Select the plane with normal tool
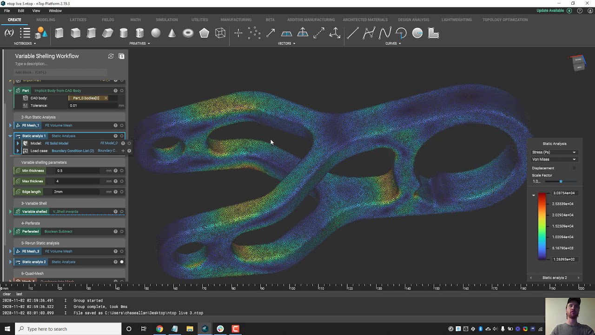595x335 pixels. pos(303,33)
